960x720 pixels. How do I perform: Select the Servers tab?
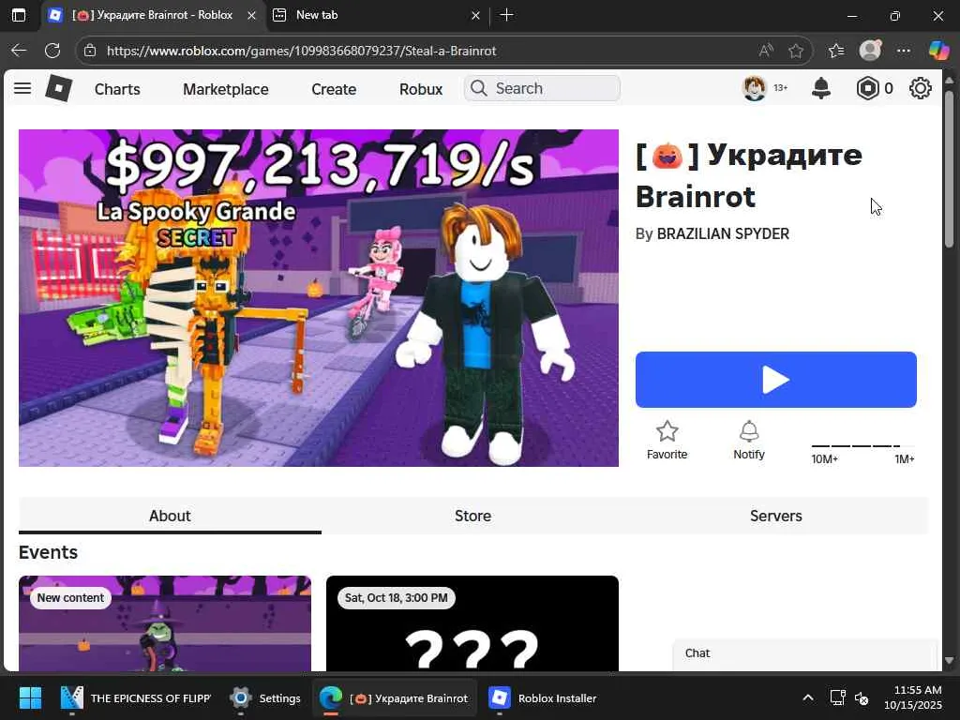tap(775, 516)
